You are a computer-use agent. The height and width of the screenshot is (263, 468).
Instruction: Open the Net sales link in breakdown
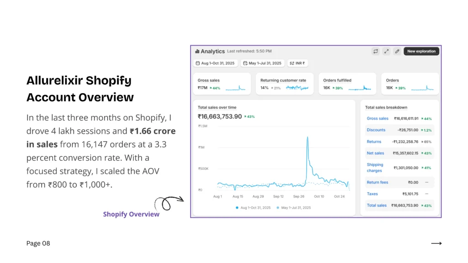[375, 153]
